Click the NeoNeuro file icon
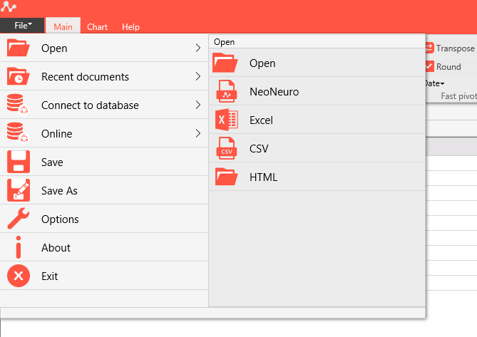Viewport: 477px width, 337px height. [x=226, y=91]
